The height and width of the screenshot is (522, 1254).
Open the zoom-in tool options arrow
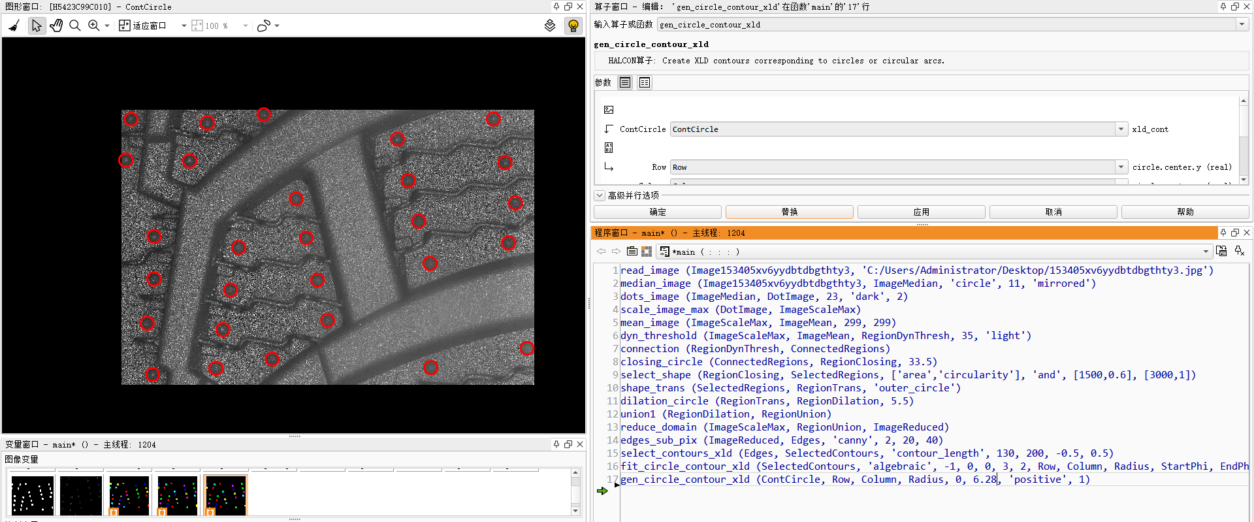107,26
